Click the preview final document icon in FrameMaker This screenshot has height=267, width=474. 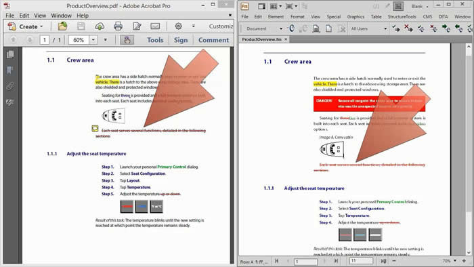(316, 28)
